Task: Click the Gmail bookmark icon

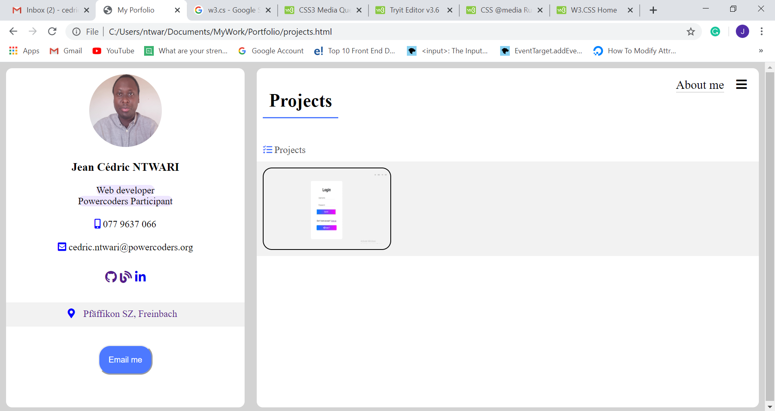Action: click(54, 51)
